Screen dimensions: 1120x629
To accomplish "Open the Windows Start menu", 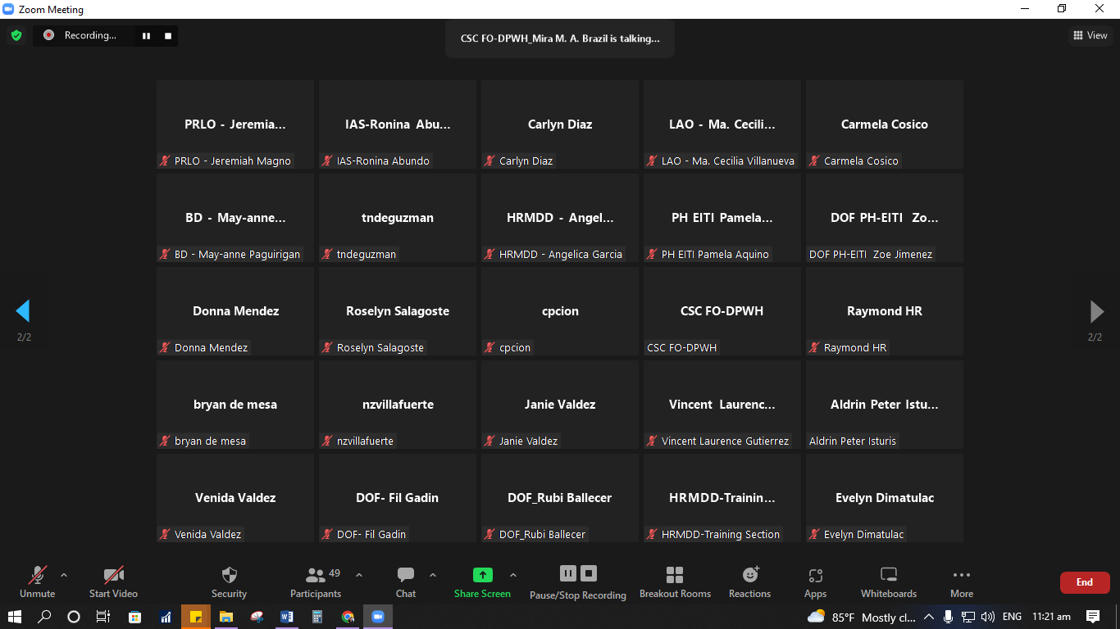I will [15, 617].
